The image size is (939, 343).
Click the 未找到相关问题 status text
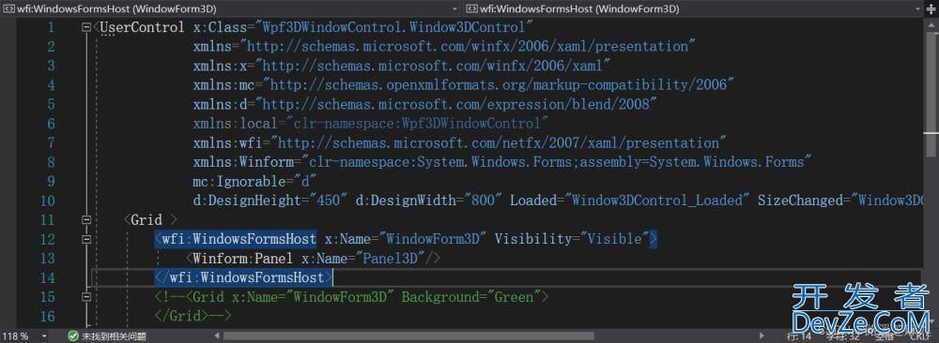click(x=115, y=336)
